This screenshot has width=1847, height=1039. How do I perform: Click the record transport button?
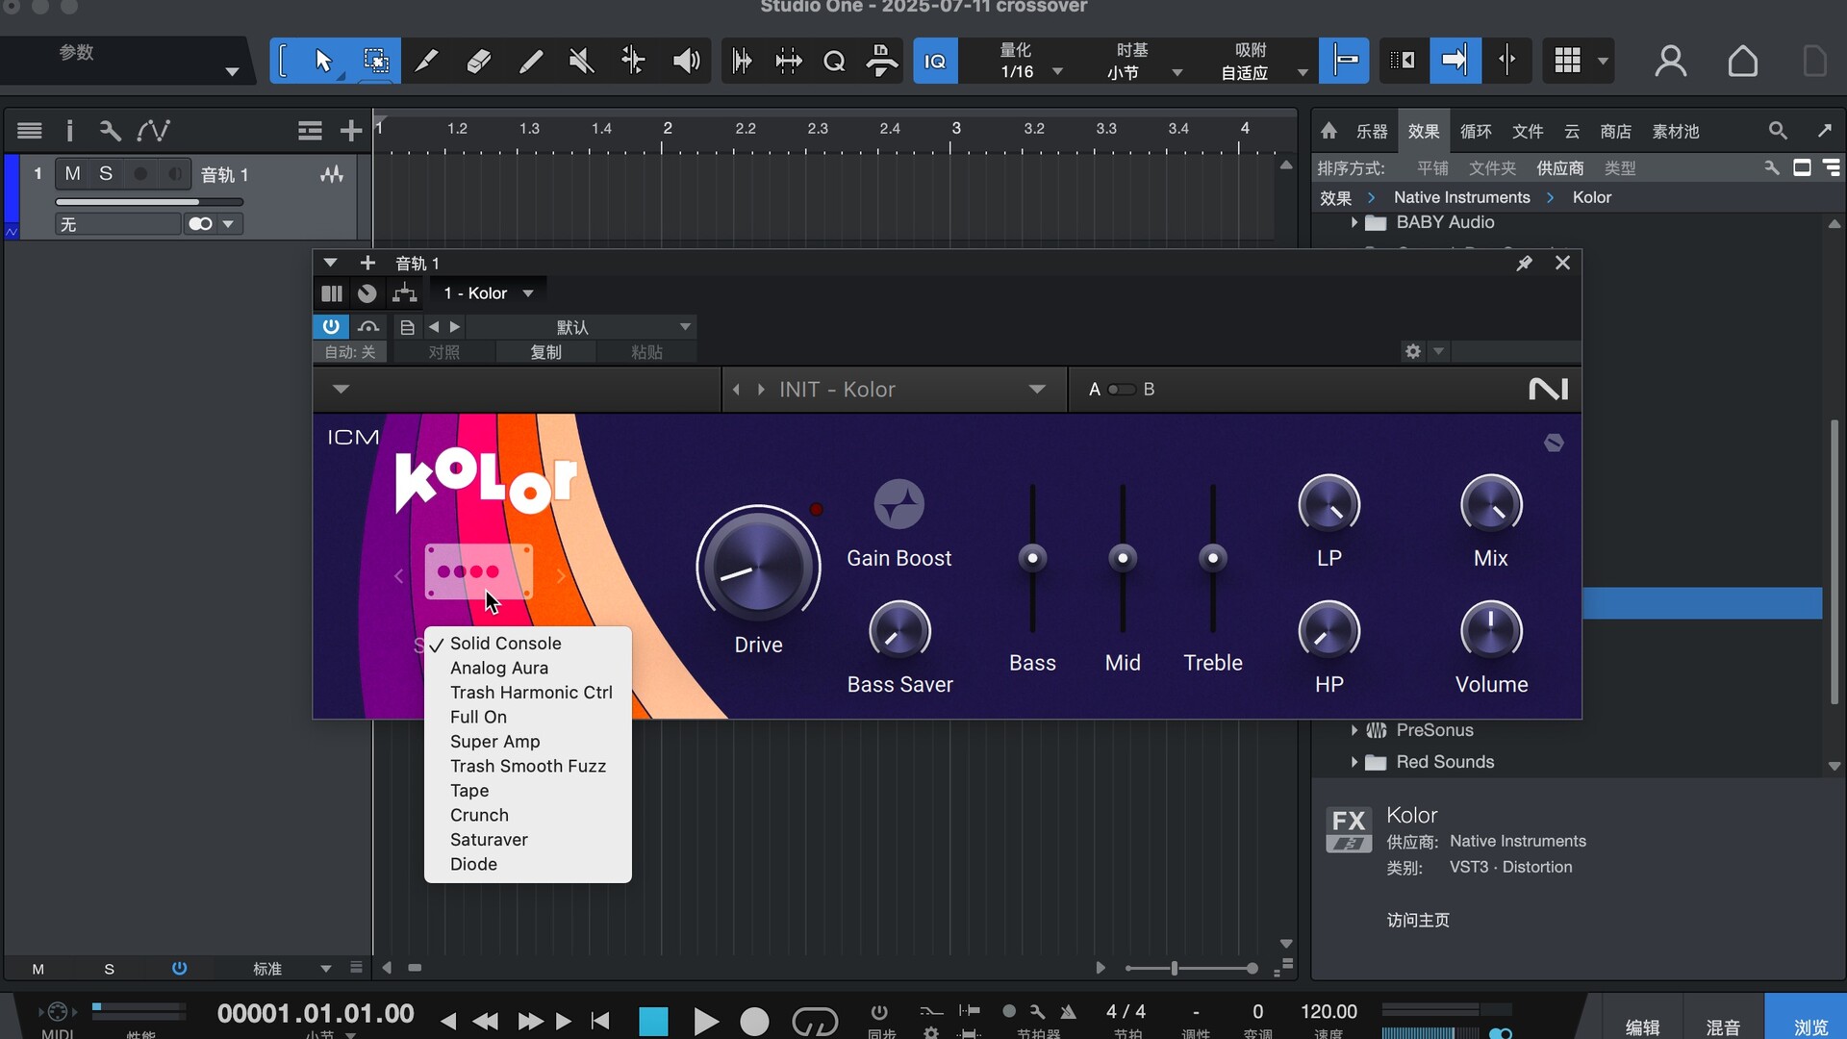click(x=755, y=1021)
